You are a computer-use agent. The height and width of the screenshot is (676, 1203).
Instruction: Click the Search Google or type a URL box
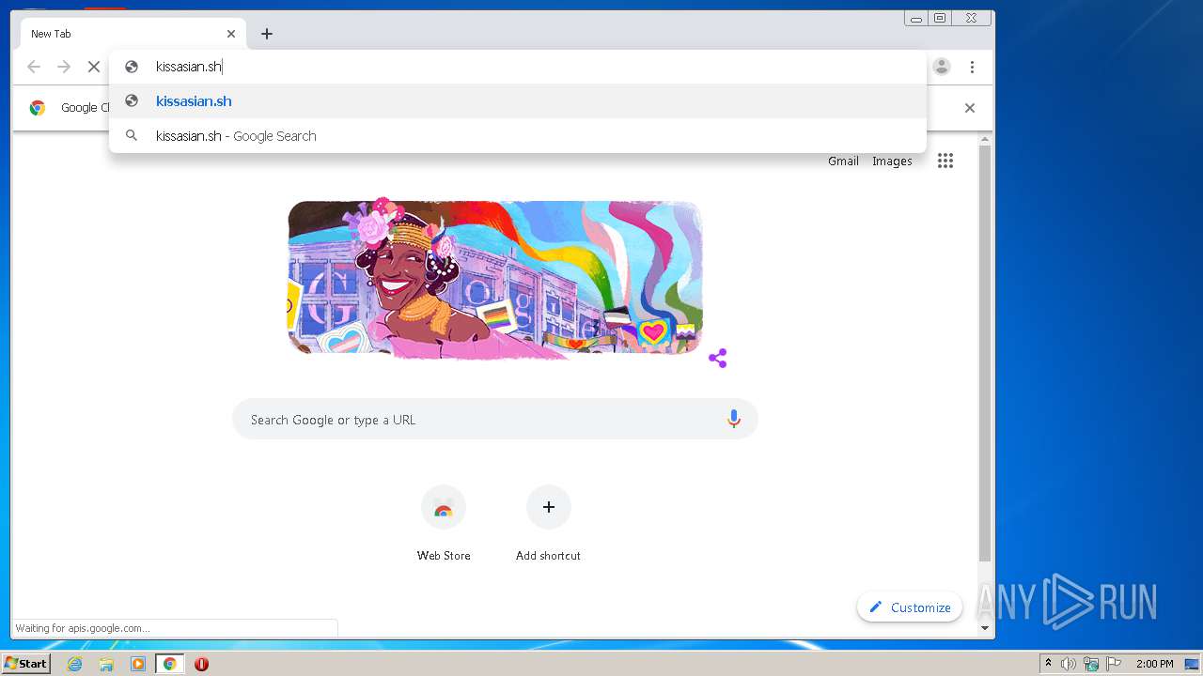pos(495,420)
